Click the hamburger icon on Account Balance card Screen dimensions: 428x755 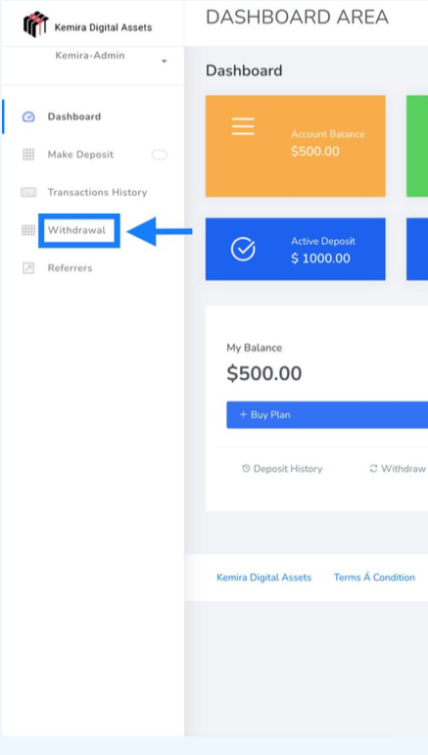pos(243,126)
